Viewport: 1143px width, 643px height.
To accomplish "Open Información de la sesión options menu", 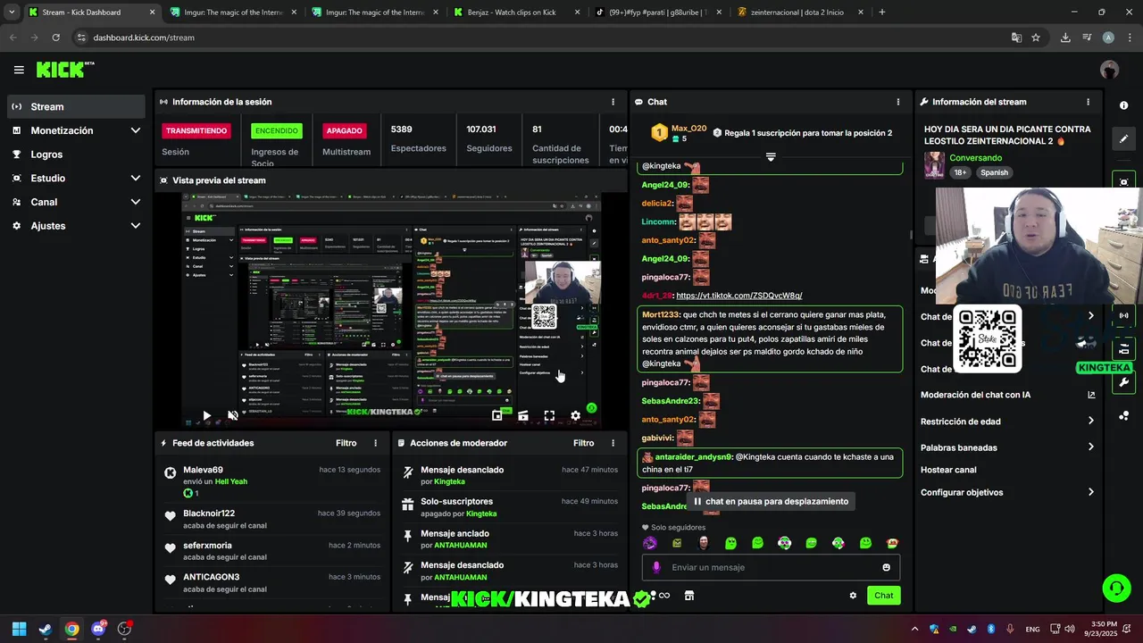I will click(x=613, y=102).
